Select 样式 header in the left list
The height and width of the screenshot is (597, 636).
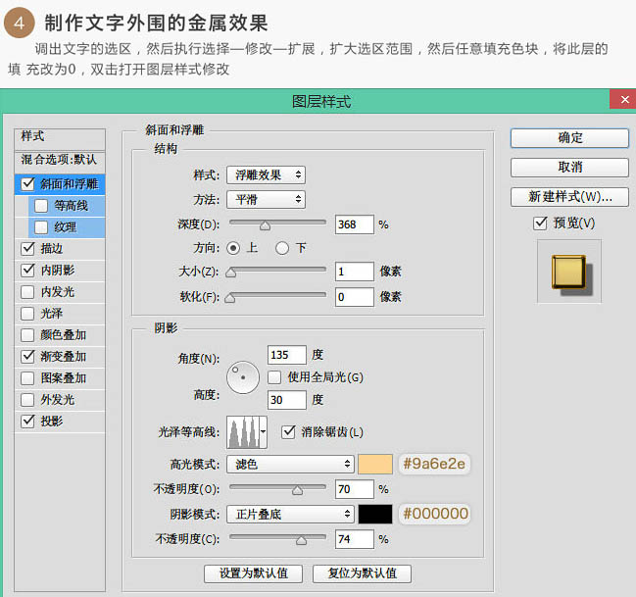[60, 139]
